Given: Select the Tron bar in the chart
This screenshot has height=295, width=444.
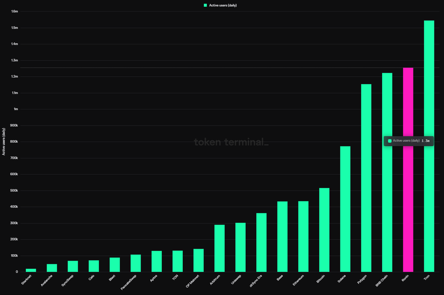Looking at the screenshot, I should (429, 146).
